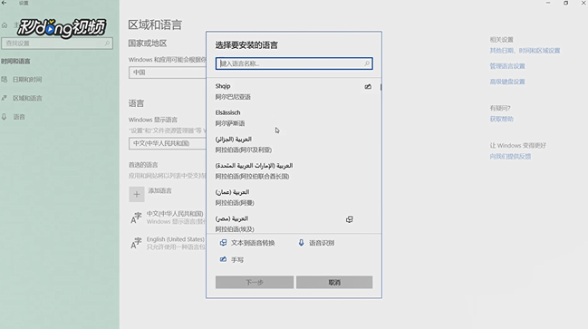Open 语音 speech settings page
This screenshot has height=329, width=588.
tap(19, 117)
